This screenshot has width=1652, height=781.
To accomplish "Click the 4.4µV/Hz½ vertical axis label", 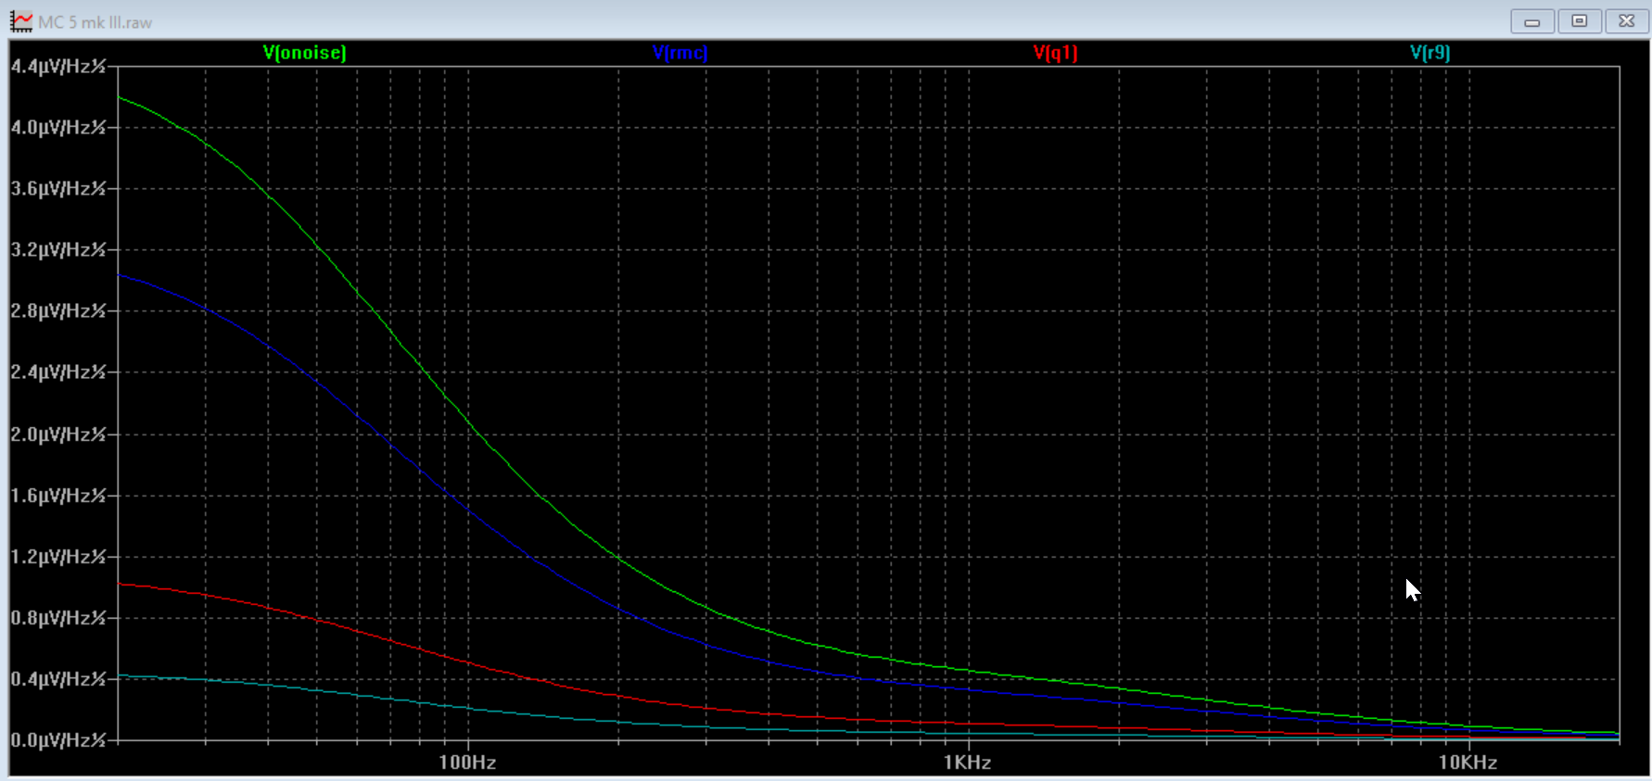I will tap(58, 67).
